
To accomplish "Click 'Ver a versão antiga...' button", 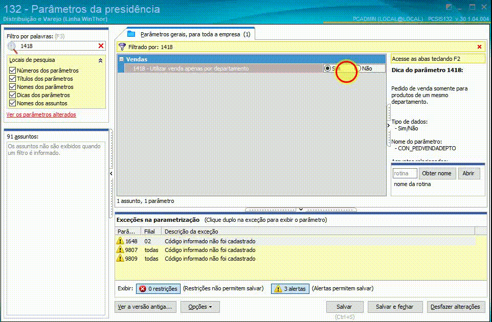I will (x=145, y=307).
